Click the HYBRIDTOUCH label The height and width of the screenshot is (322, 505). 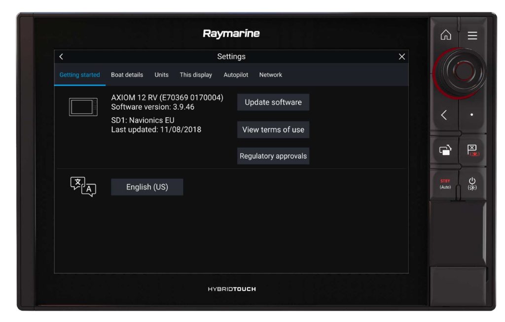(x=232, y=289)
